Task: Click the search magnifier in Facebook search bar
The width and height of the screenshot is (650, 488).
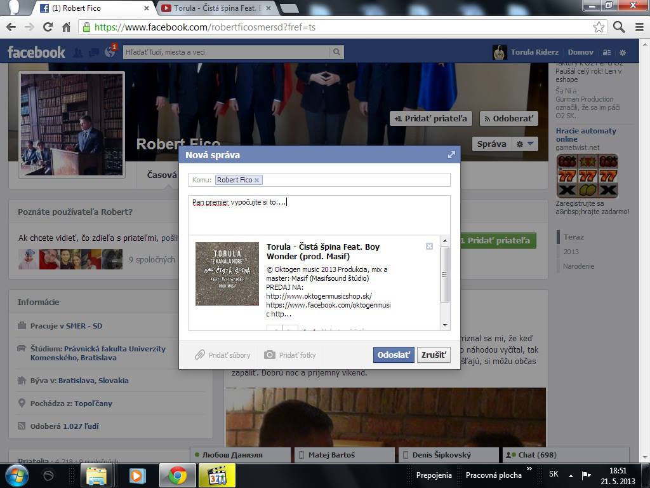Action: click(337, 52)
